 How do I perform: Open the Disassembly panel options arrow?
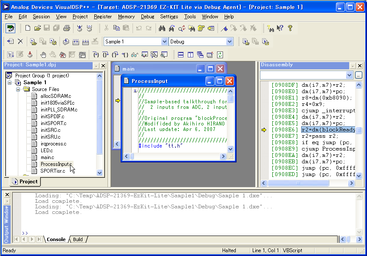point(353,66)
